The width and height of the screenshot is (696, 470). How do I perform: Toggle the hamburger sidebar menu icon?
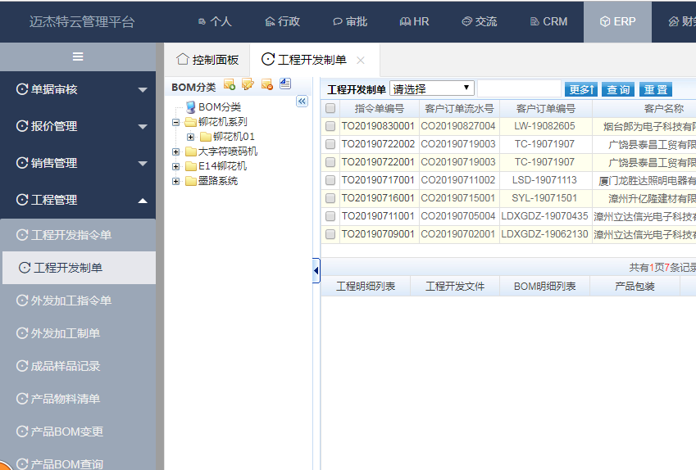coord(78,56)
